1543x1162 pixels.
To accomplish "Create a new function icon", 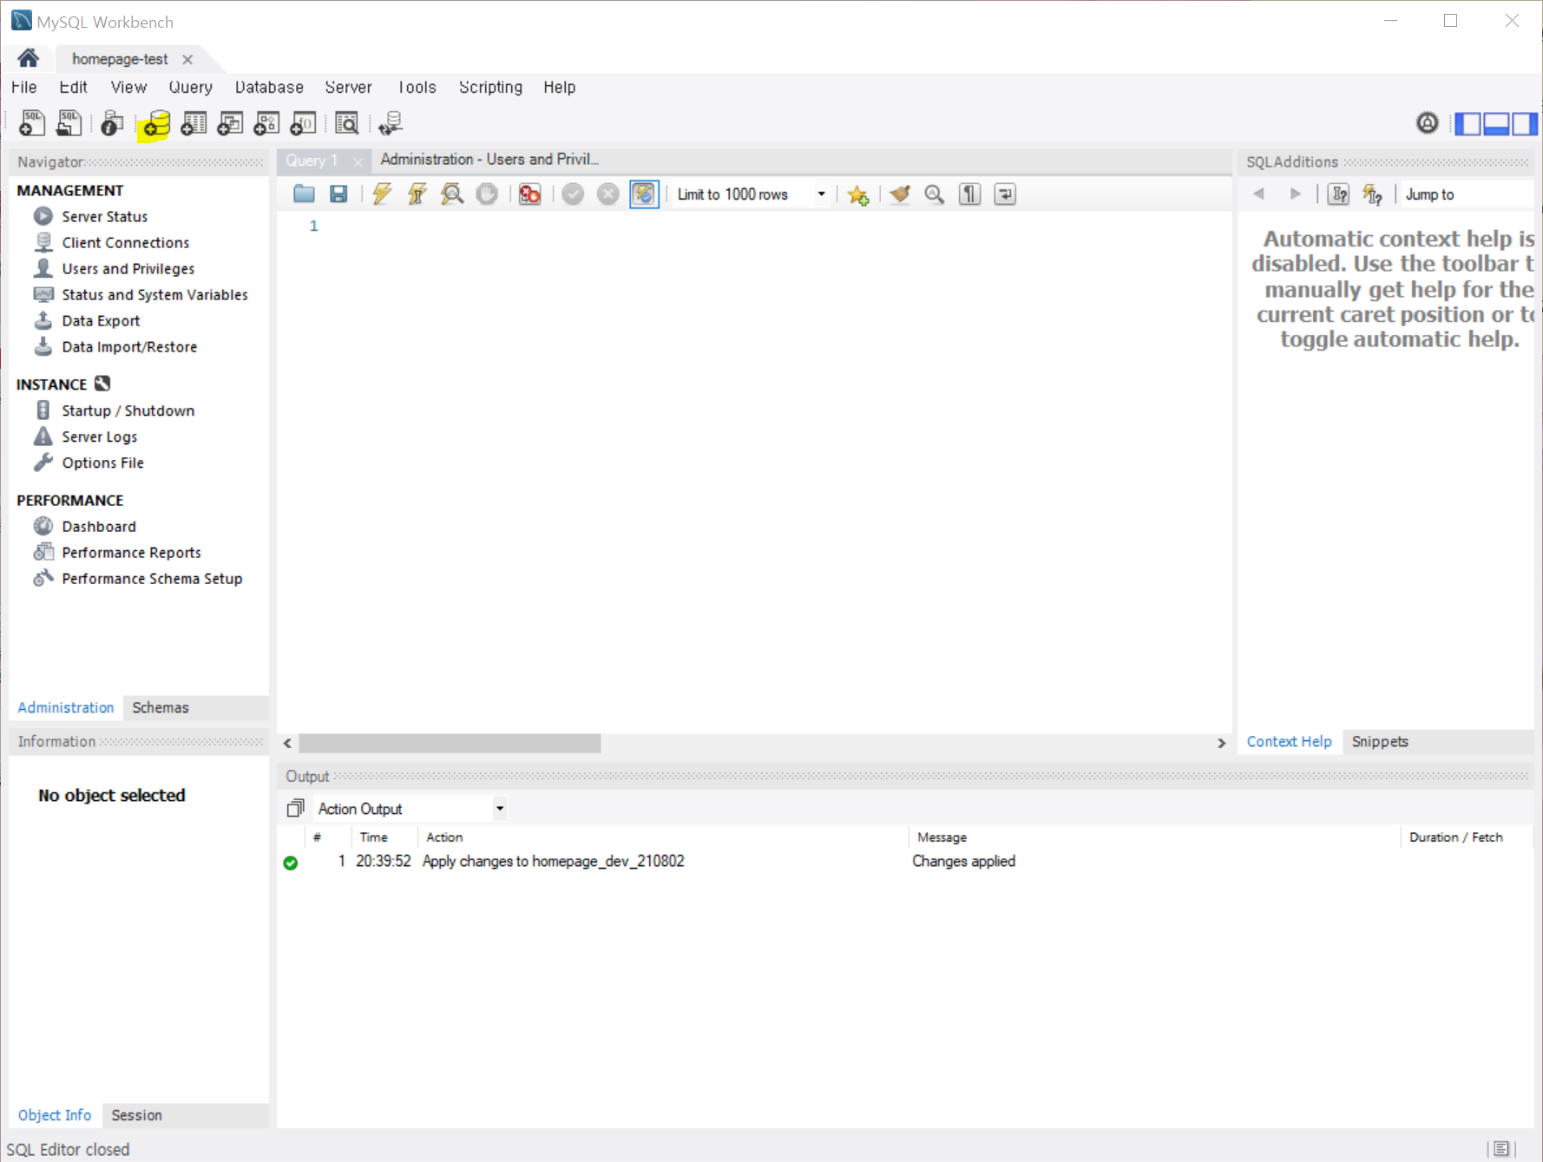I will tap(303, 123).
